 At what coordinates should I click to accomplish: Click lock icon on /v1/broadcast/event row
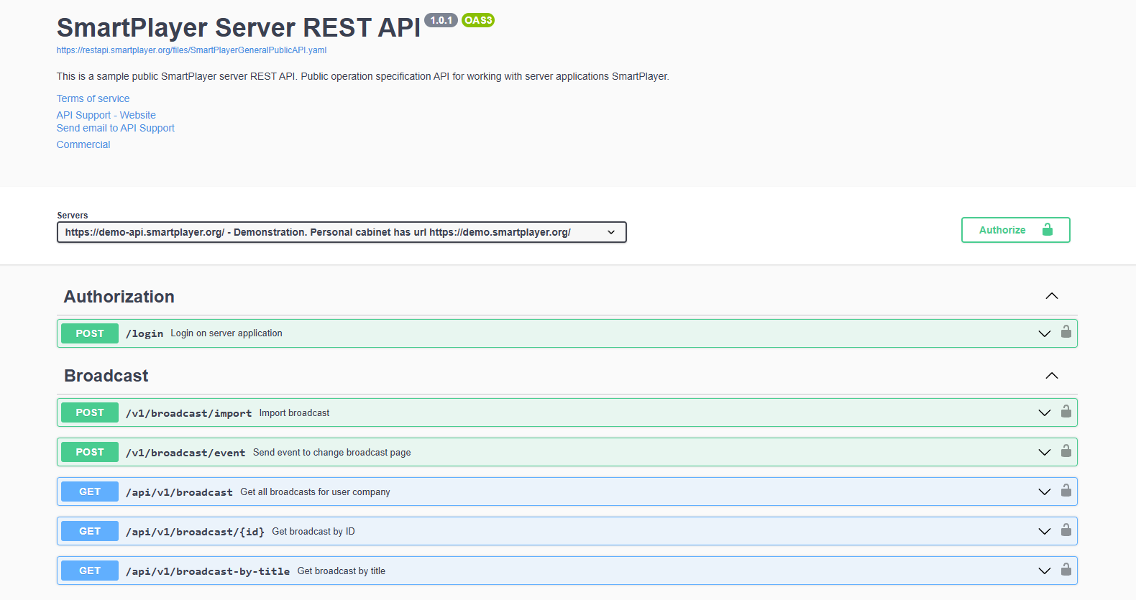[x=1066, y=451]
